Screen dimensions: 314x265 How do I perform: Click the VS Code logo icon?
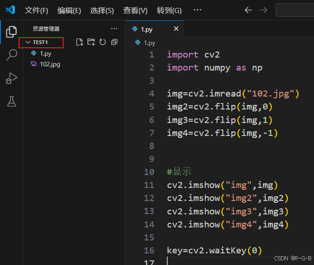(10, 10)
